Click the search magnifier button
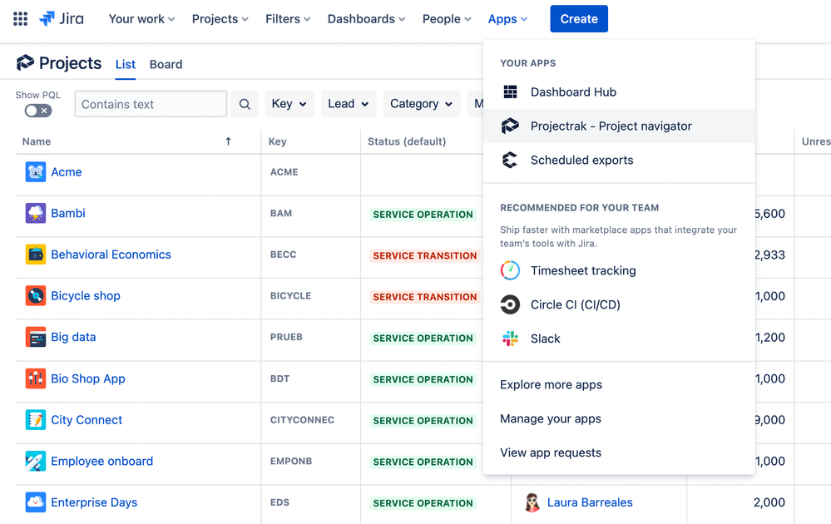Viewport: 831px width, 524px height. (x=245, y=104)
